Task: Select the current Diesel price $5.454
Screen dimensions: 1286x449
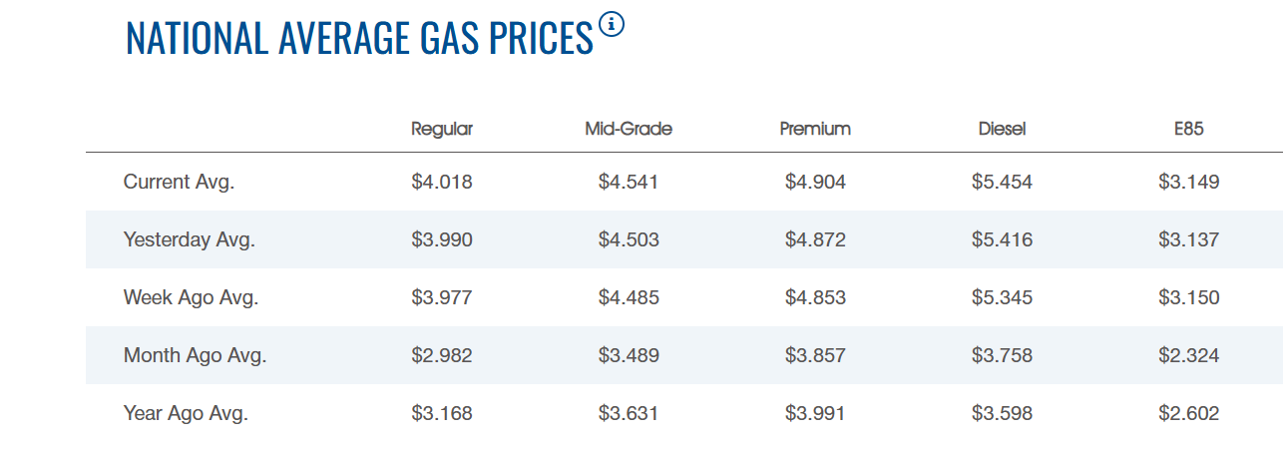Action: [x=1002, y=183]
